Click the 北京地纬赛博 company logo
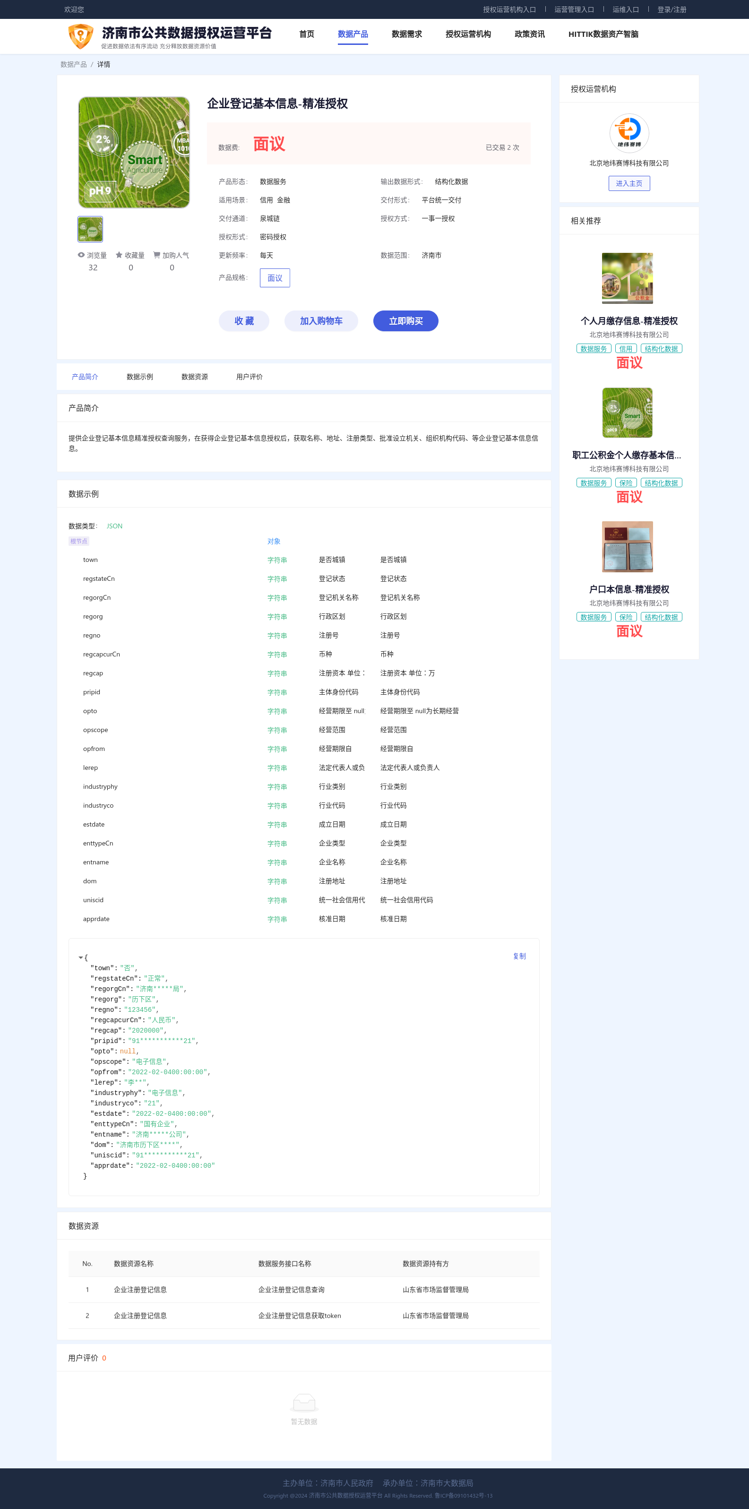This screenshot has height=1509, width=749. click(629, 133)
